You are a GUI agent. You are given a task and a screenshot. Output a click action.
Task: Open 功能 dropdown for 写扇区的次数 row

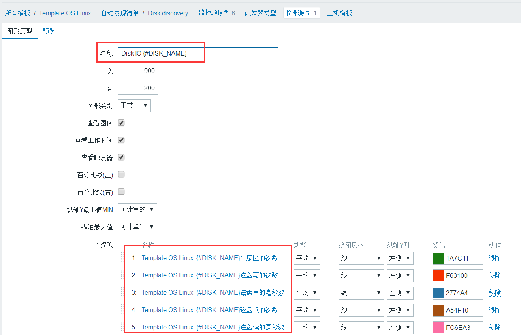[x=307, y=258]
